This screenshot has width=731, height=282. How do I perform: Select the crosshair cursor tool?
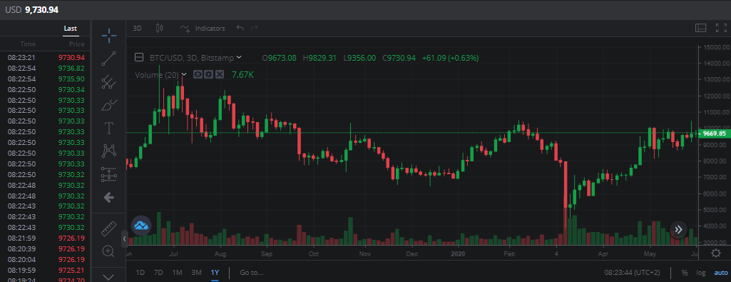108,36
